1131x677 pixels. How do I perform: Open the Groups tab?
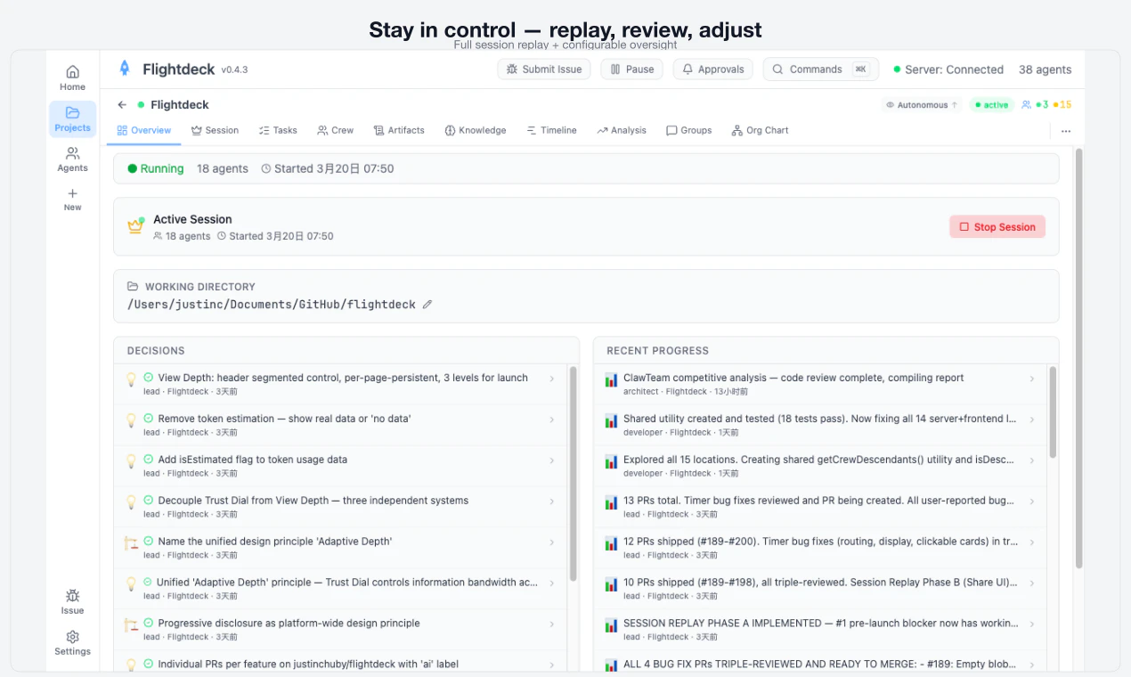[689, 130]
